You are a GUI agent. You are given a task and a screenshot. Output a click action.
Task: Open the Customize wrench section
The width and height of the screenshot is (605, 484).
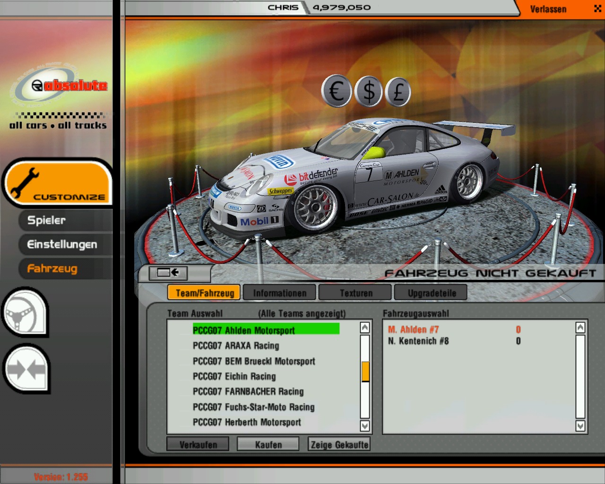pyautogui.click(x=58, y=183)
